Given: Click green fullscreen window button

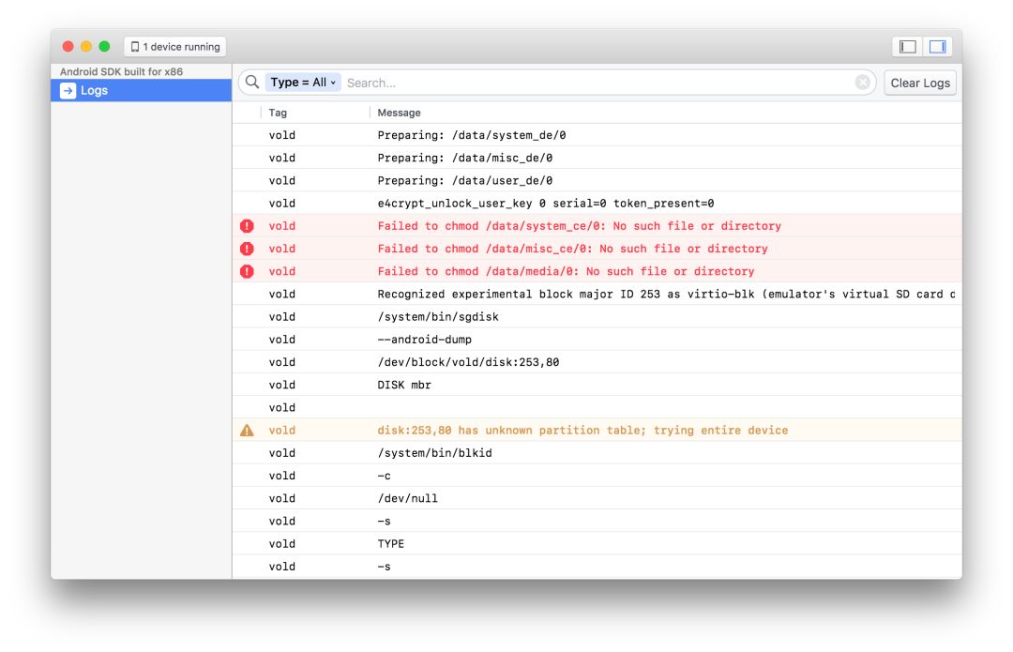Looking at the screenshot, I should click(x=104, y=47).
